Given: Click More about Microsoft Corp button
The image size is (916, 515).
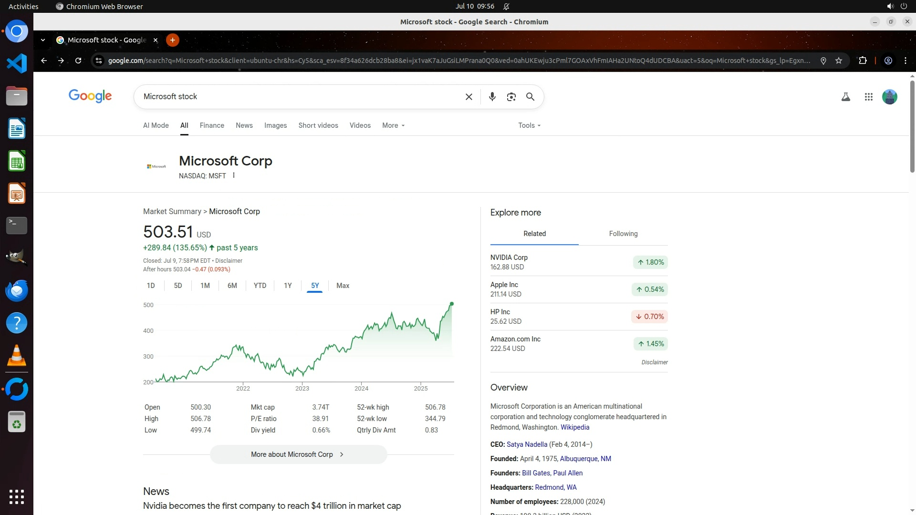Looking at the screenshot, I should (298, 454).
